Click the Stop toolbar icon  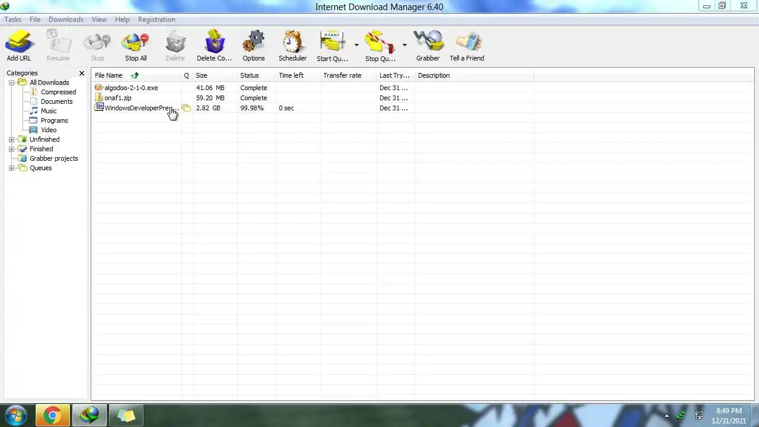97,42
